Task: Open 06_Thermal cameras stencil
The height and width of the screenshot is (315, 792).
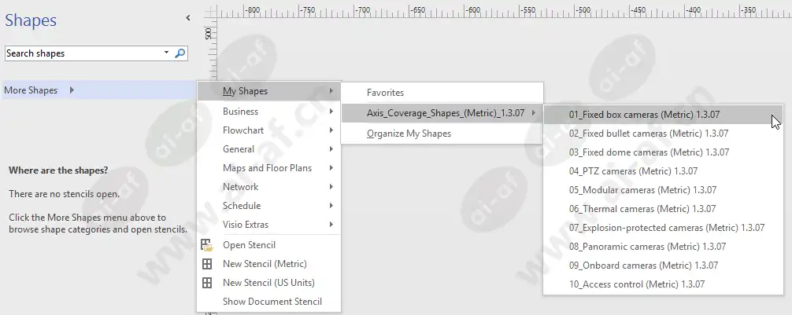Action: (663, 209)
